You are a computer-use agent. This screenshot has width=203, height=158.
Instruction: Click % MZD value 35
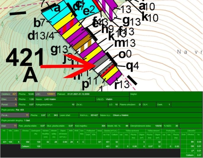tap(177, 126)
